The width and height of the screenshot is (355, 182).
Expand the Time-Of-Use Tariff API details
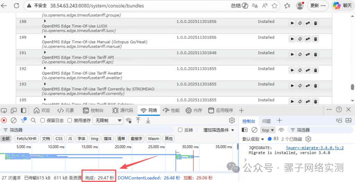pyautogui.click(x=45, y=53)
